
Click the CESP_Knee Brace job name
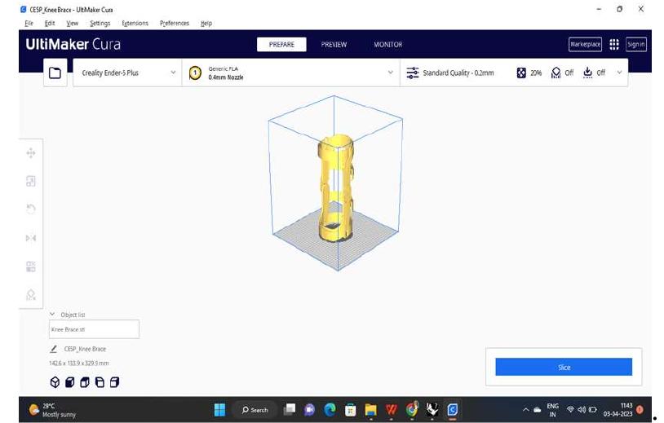pos(85,349)
